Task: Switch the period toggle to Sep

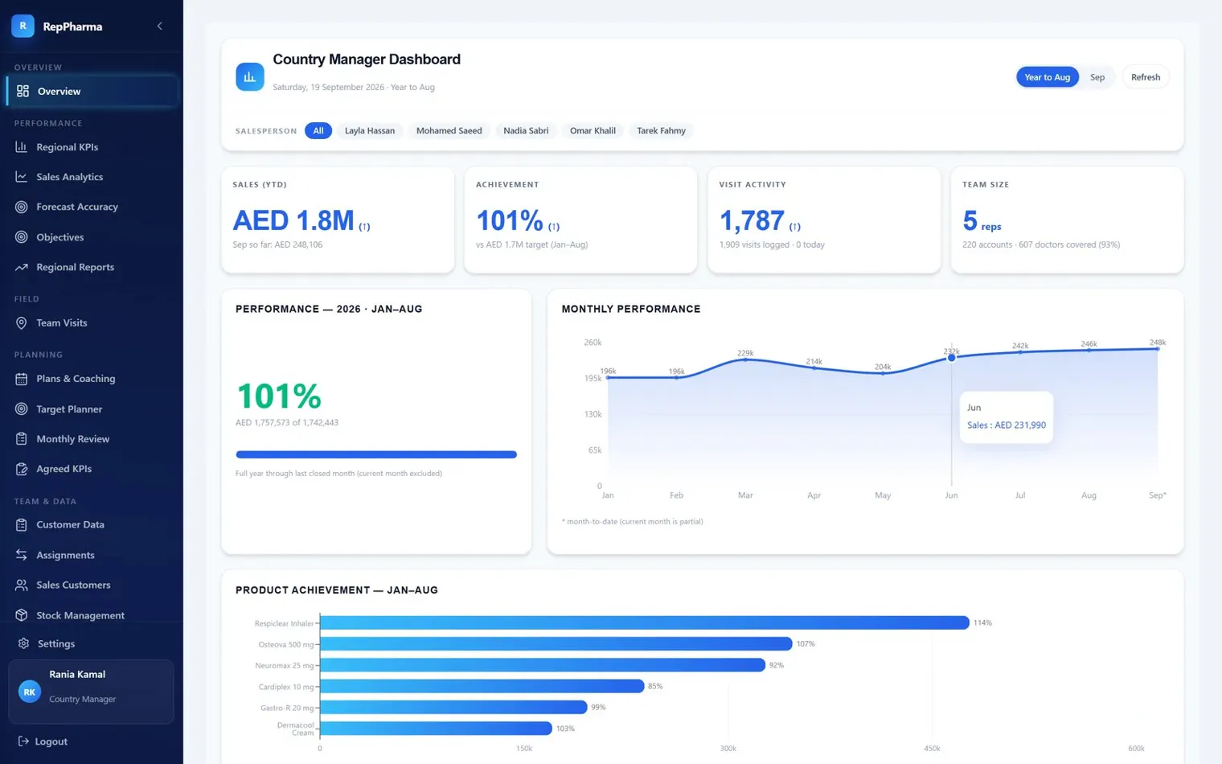Action: [1097, 77]
